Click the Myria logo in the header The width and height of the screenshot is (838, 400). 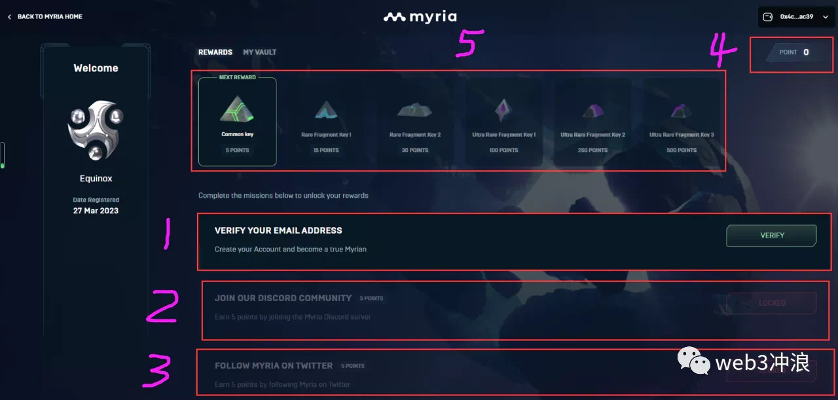(x=420, y=17)
